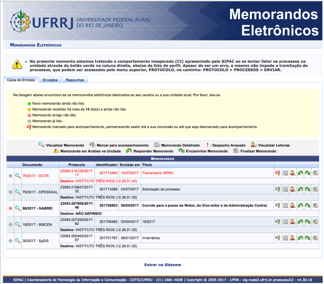Mark Treinamento SIPAC memo for follow-up
This screenshot has height=284, width=324.
point(278,173)
